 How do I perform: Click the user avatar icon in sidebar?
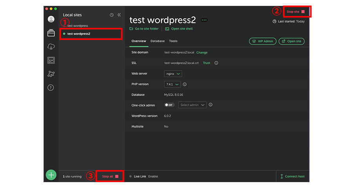(x=51, y=19)
